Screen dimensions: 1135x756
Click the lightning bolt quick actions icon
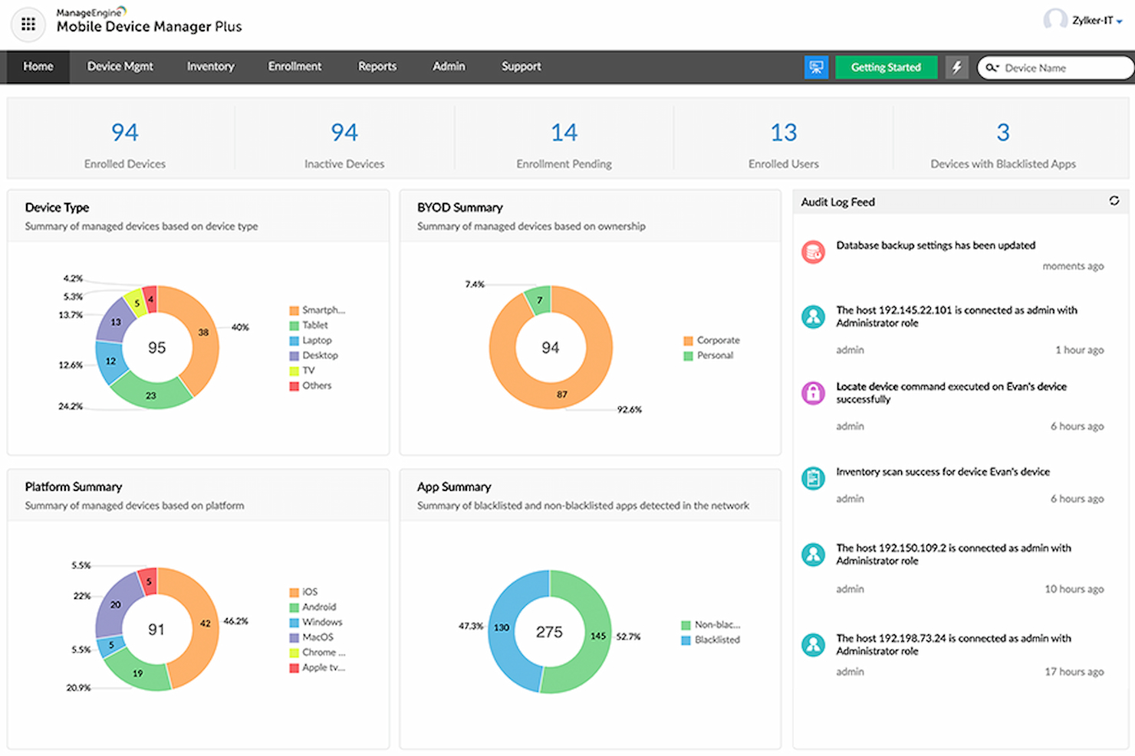[x=956, y=67]
